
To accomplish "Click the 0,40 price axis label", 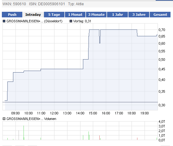I will [162, 80].
